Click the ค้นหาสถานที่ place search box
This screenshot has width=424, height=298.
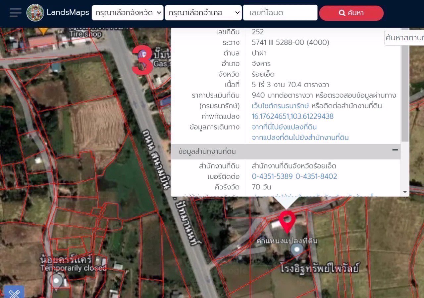tap(404, 38)
